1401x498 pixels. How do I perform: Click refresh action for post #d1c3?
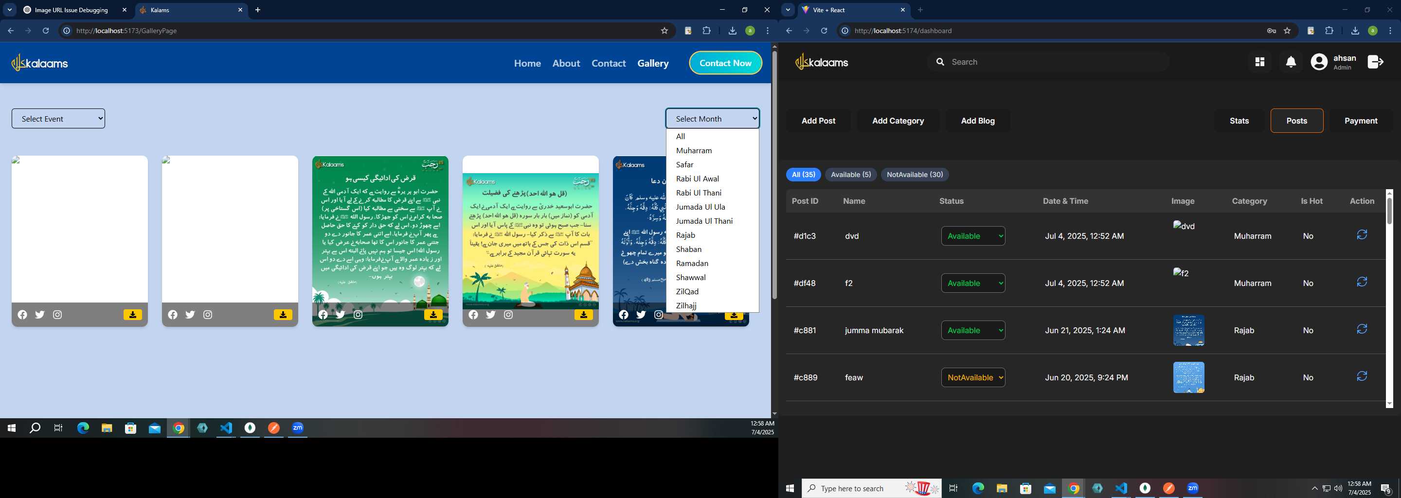pos(1362,235)
